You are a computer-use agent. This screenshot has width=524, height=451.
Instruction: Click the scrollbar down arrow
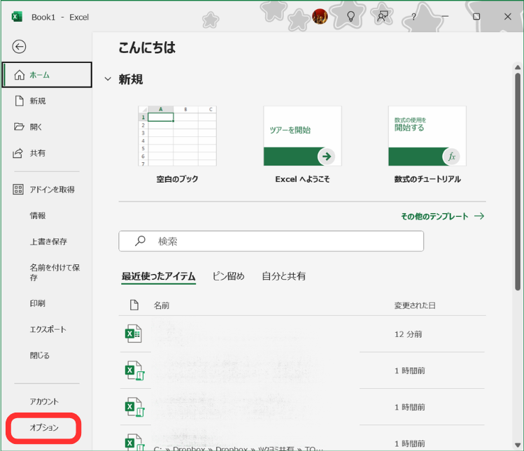518,445
